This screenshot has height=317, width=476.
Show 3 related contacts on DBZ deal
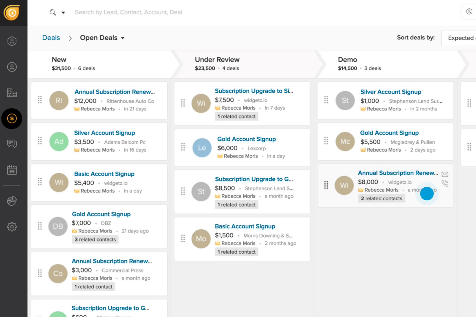coord(95,240)
